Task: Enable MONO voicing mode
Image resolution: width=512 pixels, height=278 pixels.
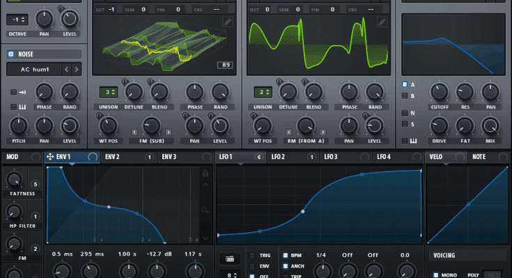Action: pos(435,275)
